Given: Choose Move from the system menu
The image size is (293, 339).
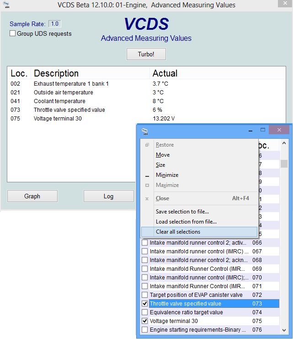Looking at the screenshot, I should pyautogui.click(x=199, y=155).
